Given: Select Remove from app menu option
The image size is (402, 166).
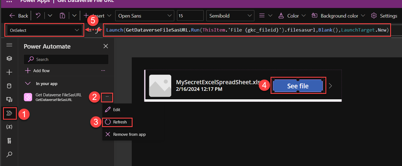Looking at the screenshot, I should pyautogui.click(x=129, y=134).
